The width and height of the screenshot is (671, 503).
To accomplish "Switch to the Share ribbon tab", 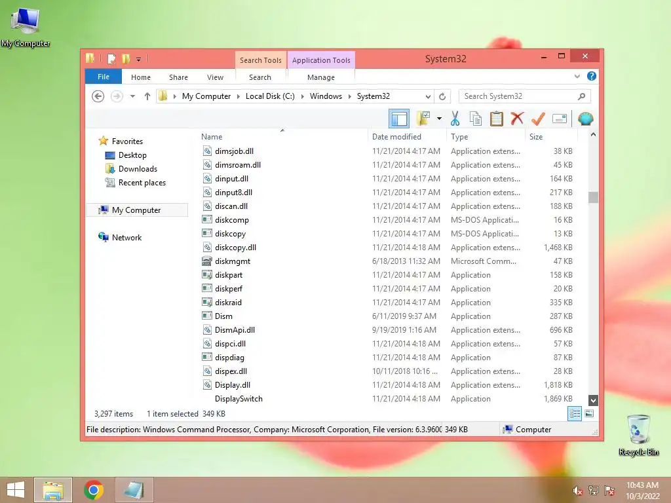I will point(178,77).
